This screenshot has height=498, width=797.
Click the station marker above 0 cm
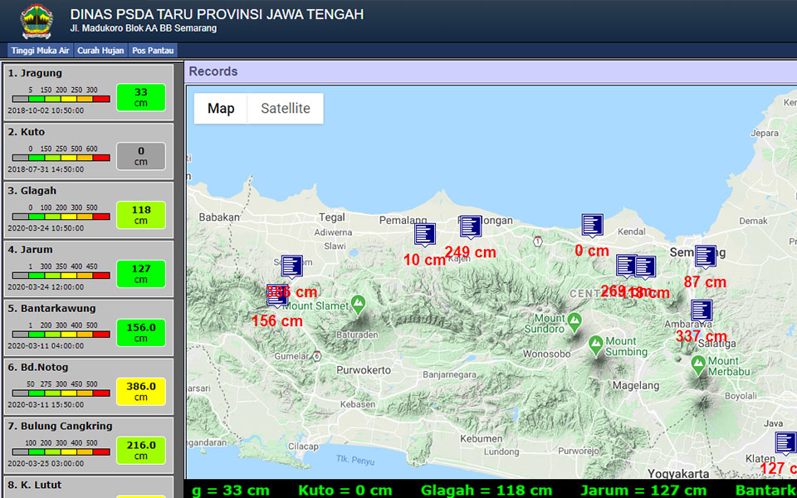(x=592, y=225)
